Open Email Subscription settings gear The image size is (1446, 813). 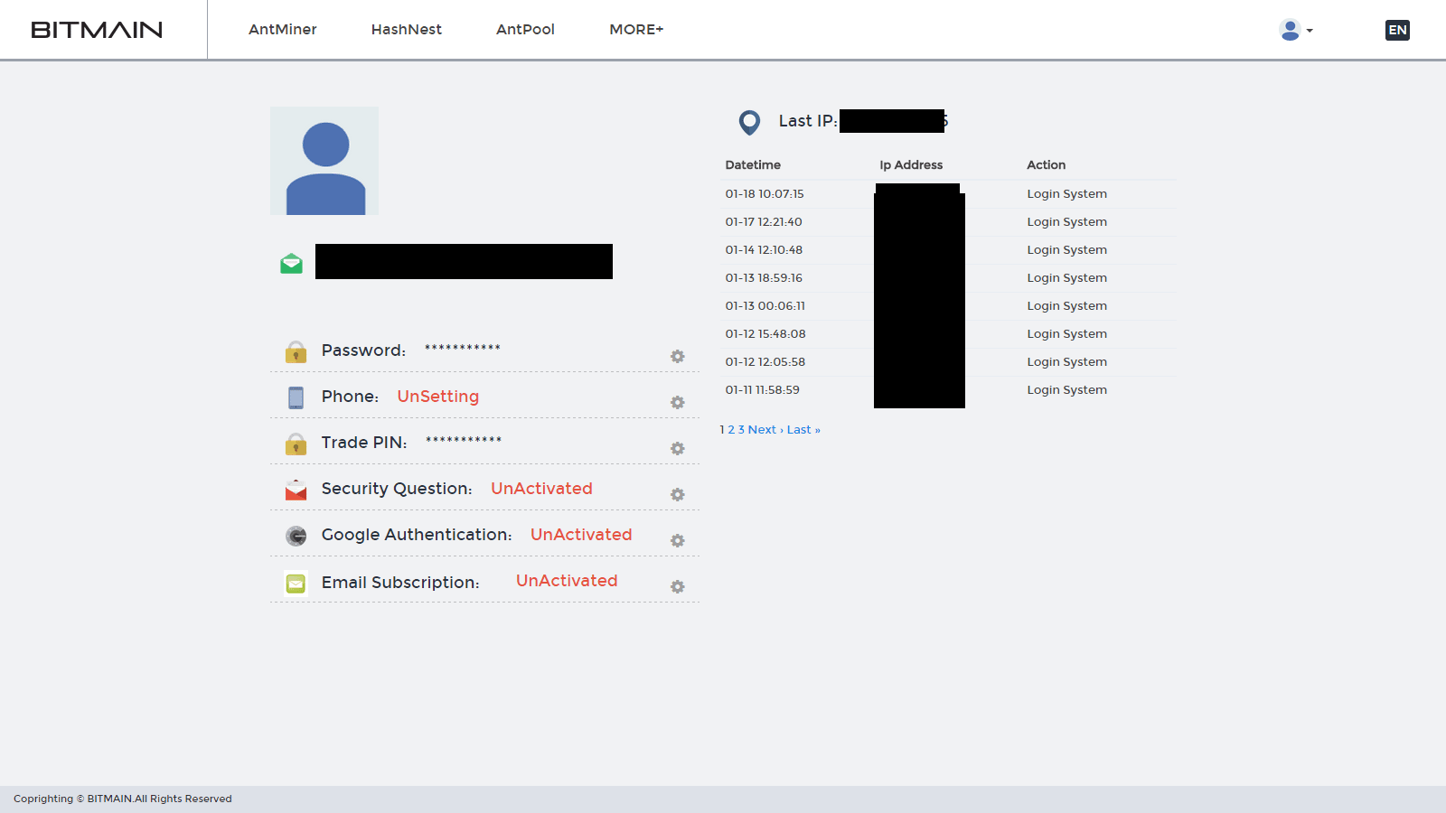(677, 587)
